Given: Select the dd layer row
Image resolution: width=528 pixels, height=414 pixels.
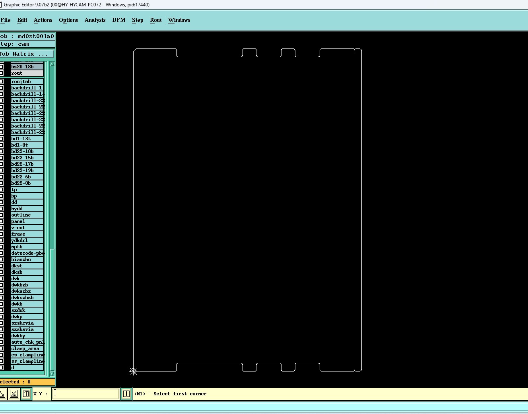Looking at the screenshot, I should click(x=27, y=202).
